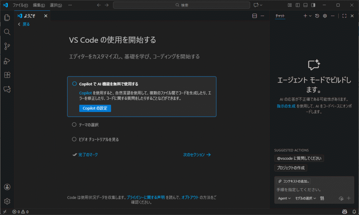The height and width of the screenshot is (215, 359).
Task: Follow the 次のセクション link
Action: [x=197, y=154]
